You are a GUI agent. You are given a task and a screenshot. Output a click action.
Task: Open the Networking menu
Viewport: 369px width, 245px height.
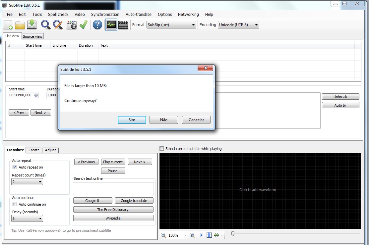pos(188,14)
